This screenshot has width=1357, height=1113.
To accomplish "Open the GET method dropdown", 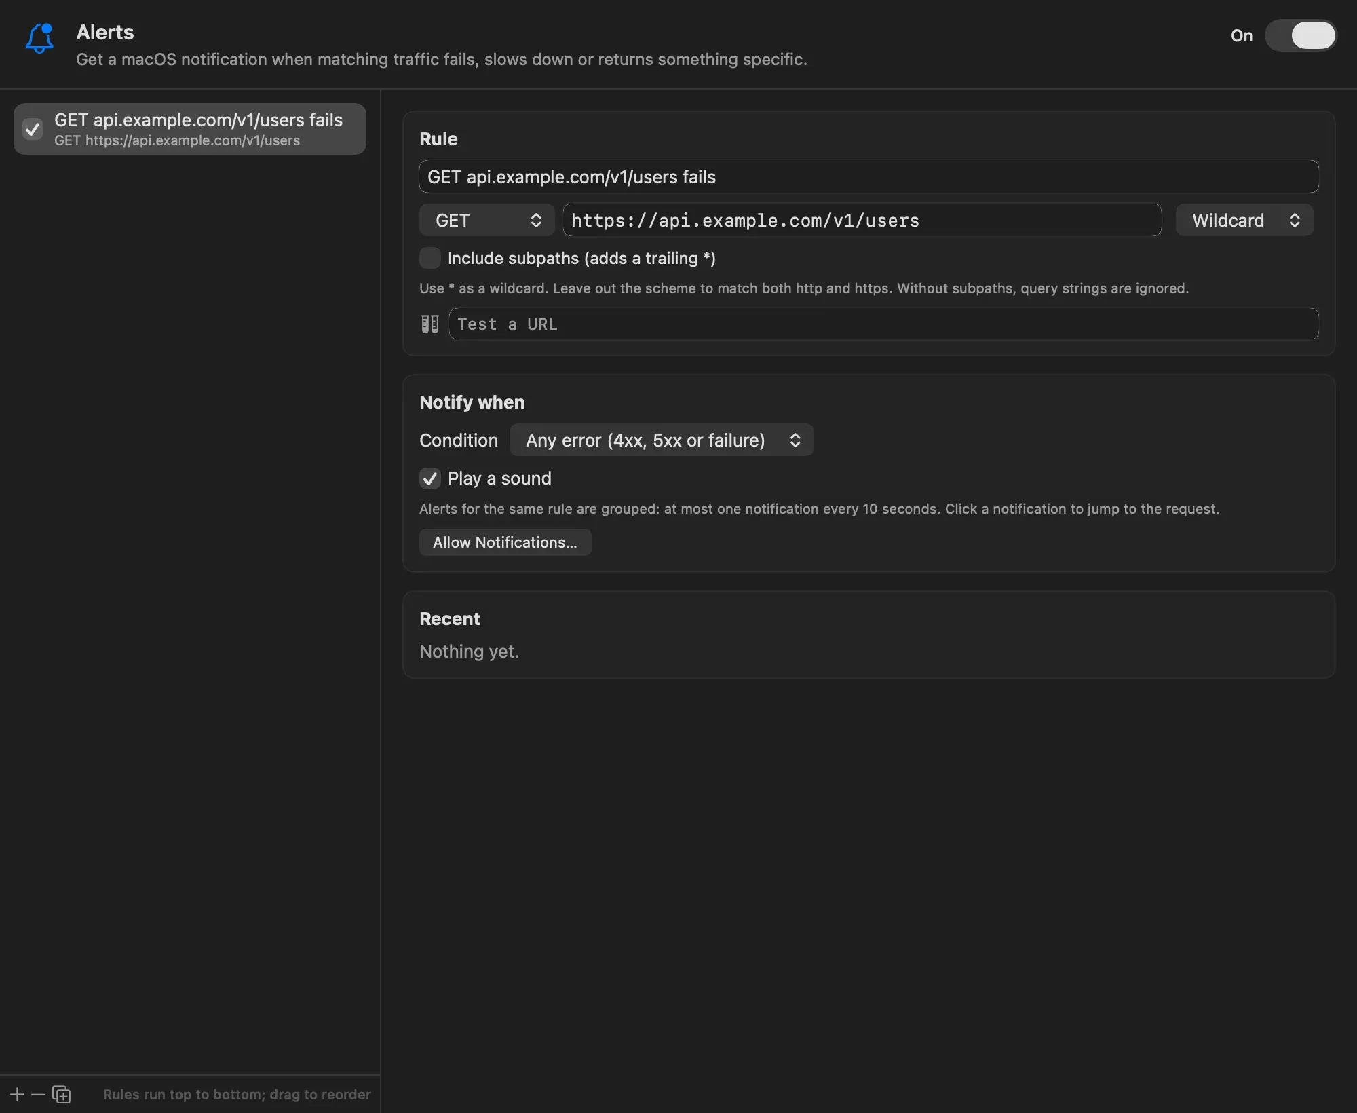I will pos(486,220).
